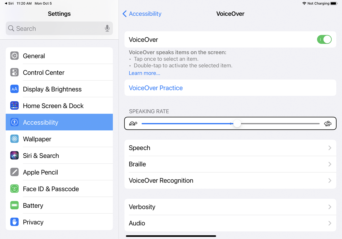Viewport: 342px width, 239px height.
Task: Click the rabbit fast-speed icon
Action: click(328, 123)
